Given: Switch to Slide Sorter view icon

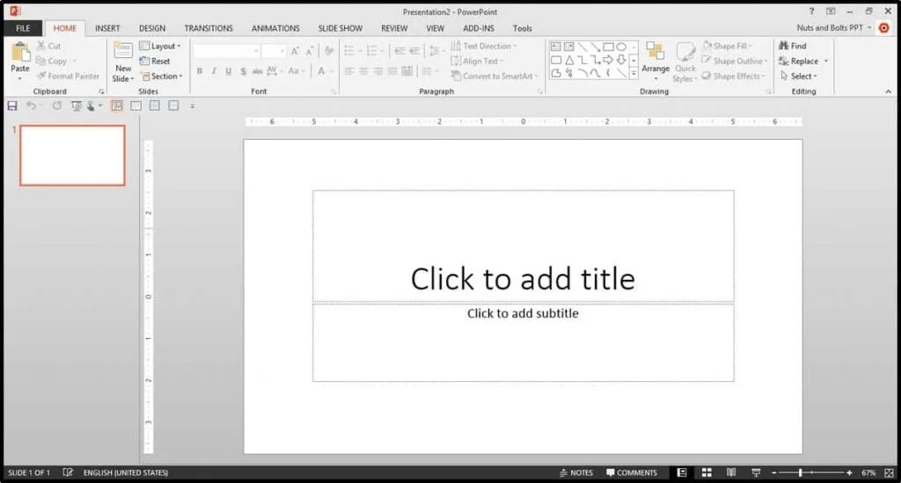Looking at the screenshot, I should click(707, 472).
